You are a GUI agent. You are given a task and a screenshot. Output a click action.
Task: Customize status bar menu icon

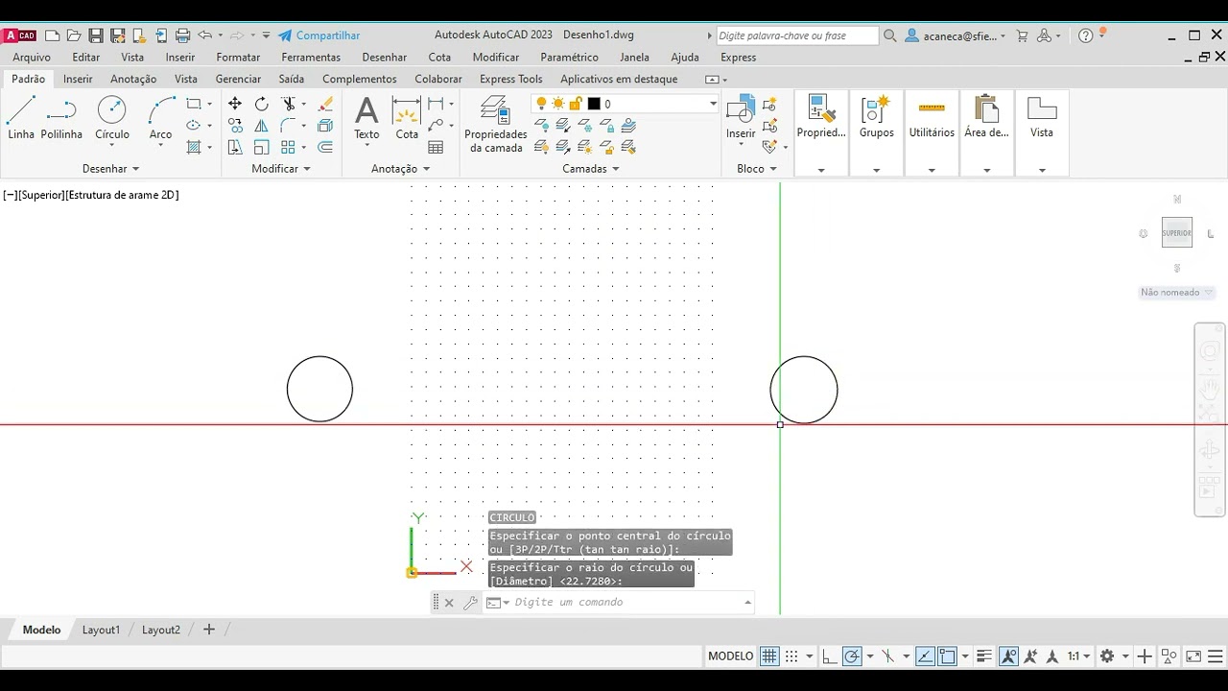click(x=1215, y=656)
